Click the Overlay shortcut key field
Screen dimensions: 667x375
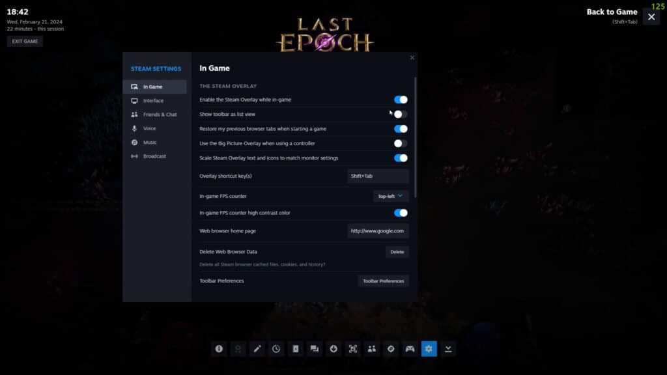[x=378, y=176]
